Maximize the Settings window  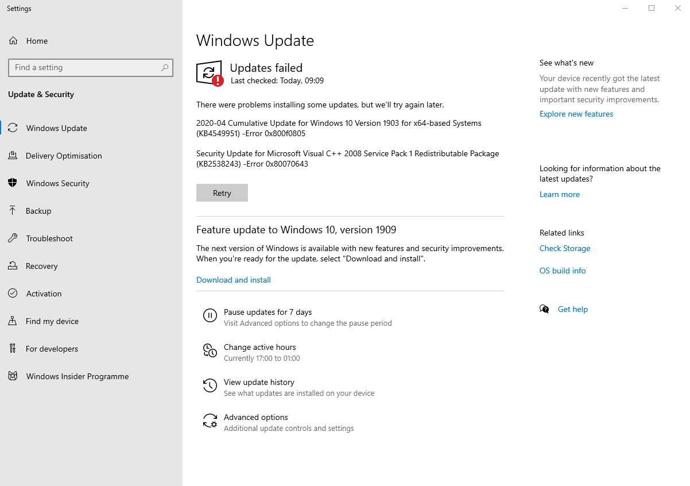point(652,8)
